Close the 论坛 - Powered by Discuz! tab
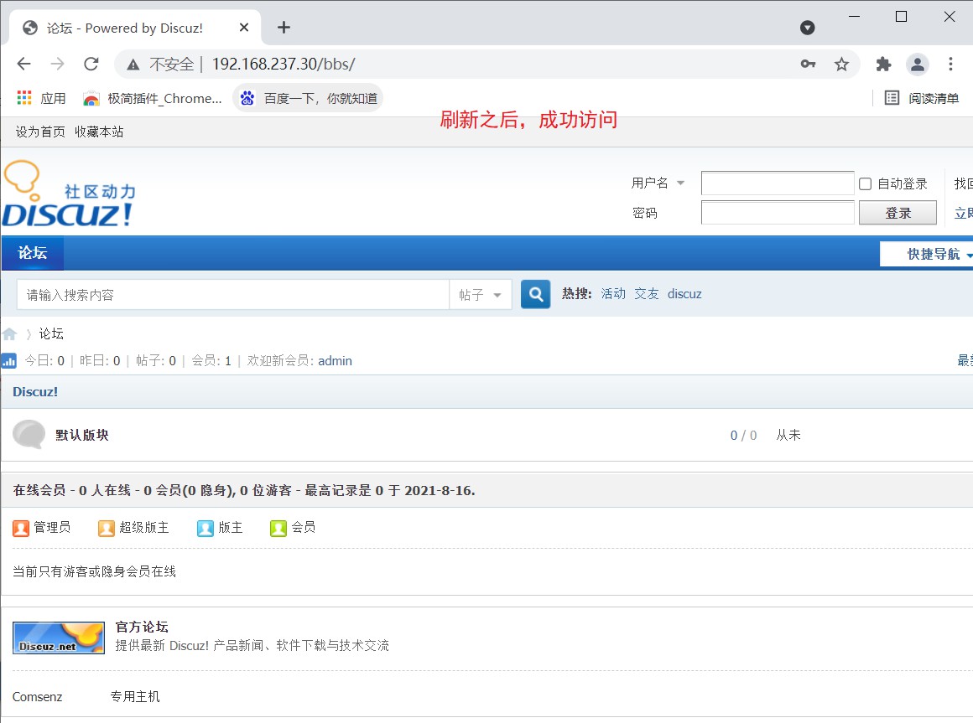The width and height of the screenshot is (973, 723). (244, 28)
